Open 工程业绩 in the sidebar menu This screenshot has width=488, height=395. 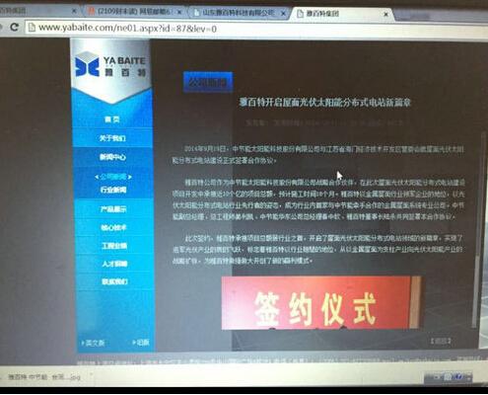(114, 246)
